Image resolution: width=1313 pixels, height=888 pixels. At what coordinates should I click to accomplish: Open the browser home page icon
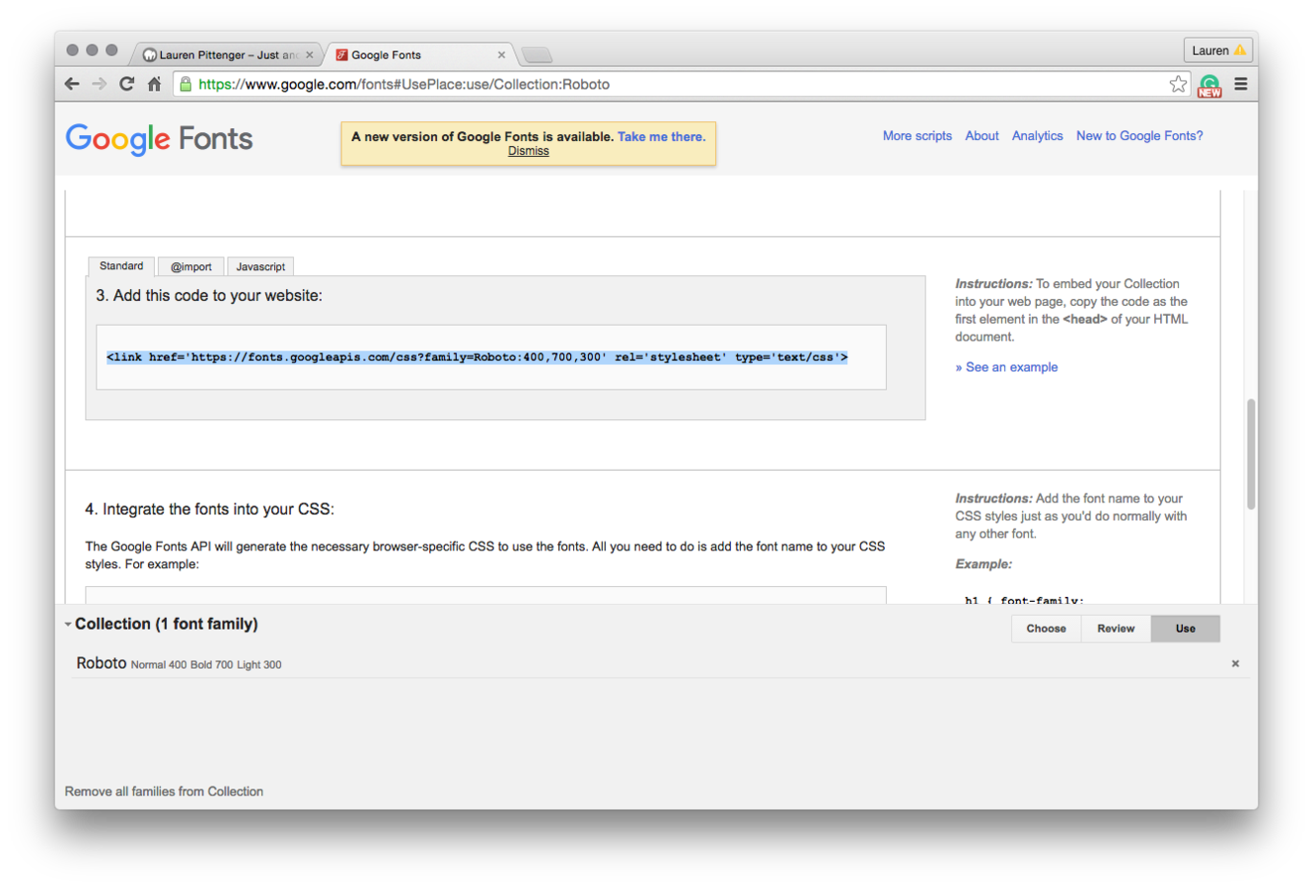pos(154,84)
